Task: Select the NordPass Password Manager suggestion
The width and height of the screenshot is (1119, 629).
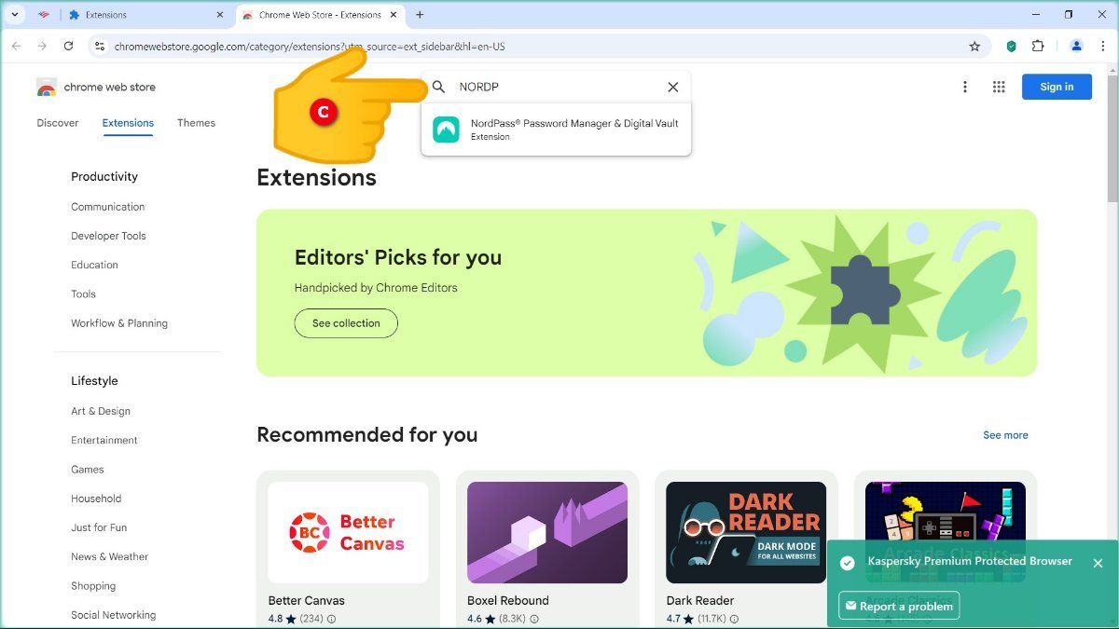Action: pos(556,129)
